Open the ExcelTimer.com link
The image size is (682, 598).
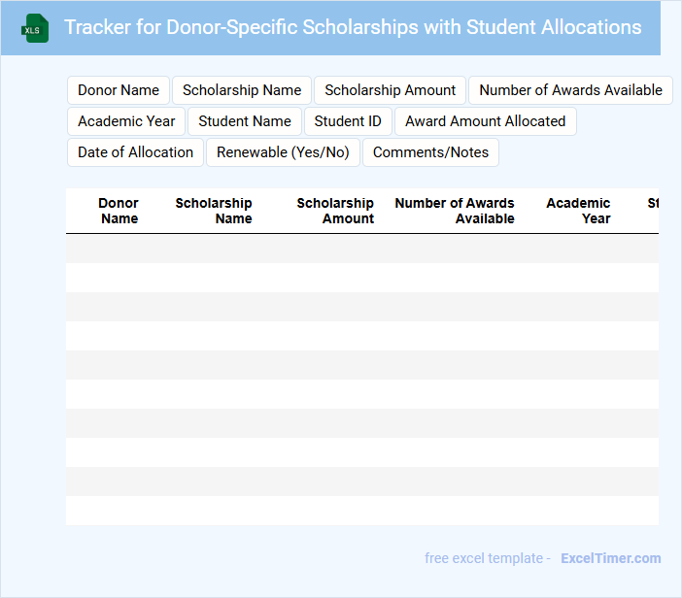pyautogui.click(x=610, y=558)
